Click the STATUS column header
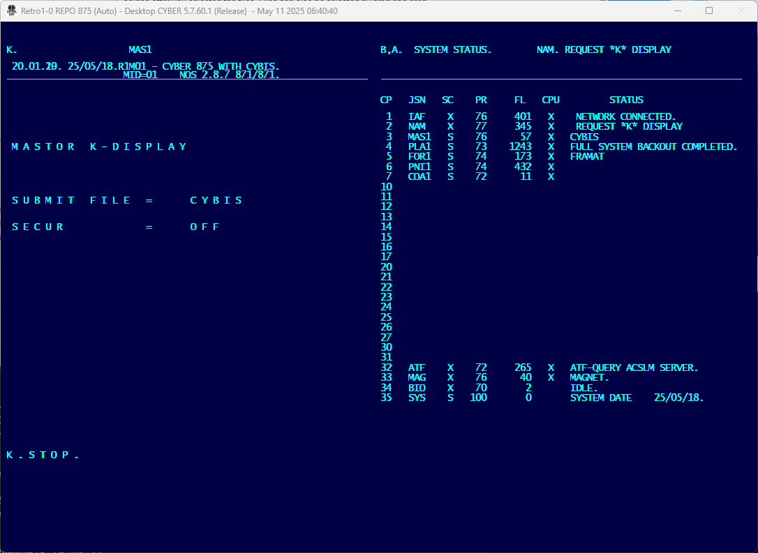Image resolution: width=758 pixels, height=553 pixels. [626, 100]
